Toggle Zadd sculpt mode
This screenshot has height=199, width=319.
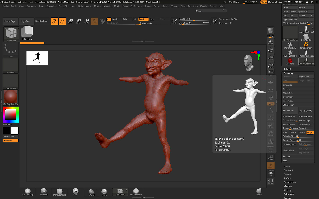point(143,19)
